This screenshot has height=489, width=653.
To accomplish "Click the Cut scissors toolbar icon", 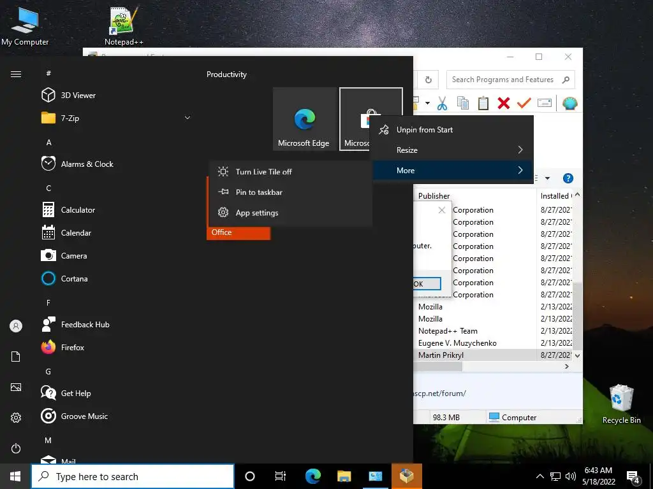I will click(443, 103).
